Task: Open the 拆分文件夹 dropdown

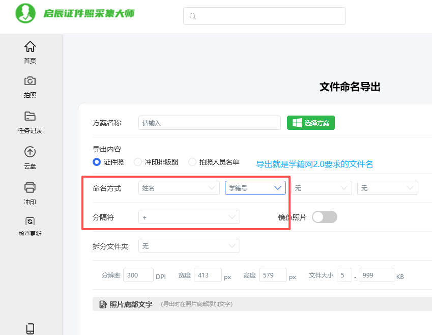Action: pyautogui.click(x=189, y=246)
